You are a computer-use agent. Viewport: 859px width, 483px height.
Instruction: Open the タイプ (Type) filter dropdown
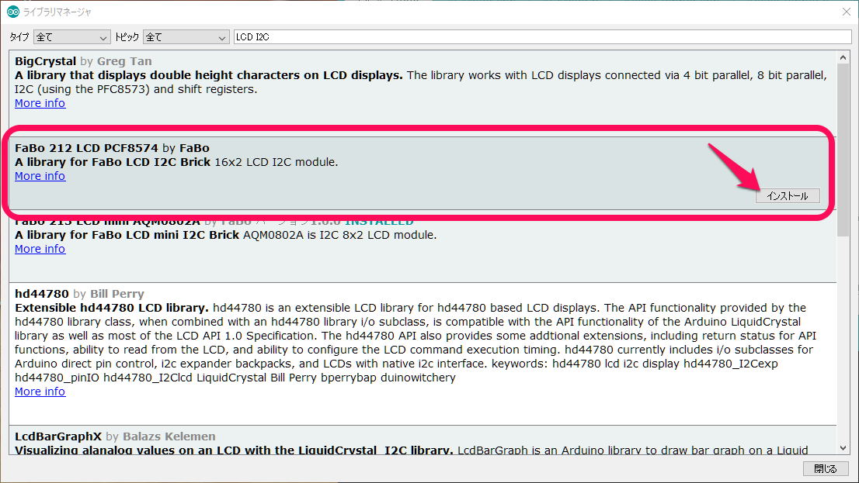72,37
